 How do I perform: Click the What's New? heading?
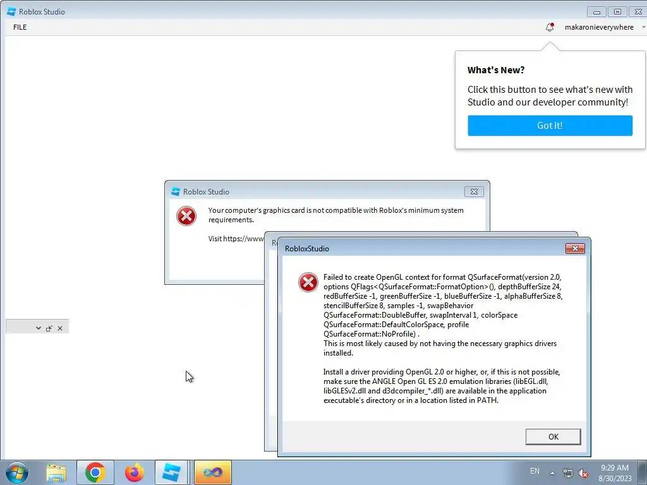click(495, 70)
